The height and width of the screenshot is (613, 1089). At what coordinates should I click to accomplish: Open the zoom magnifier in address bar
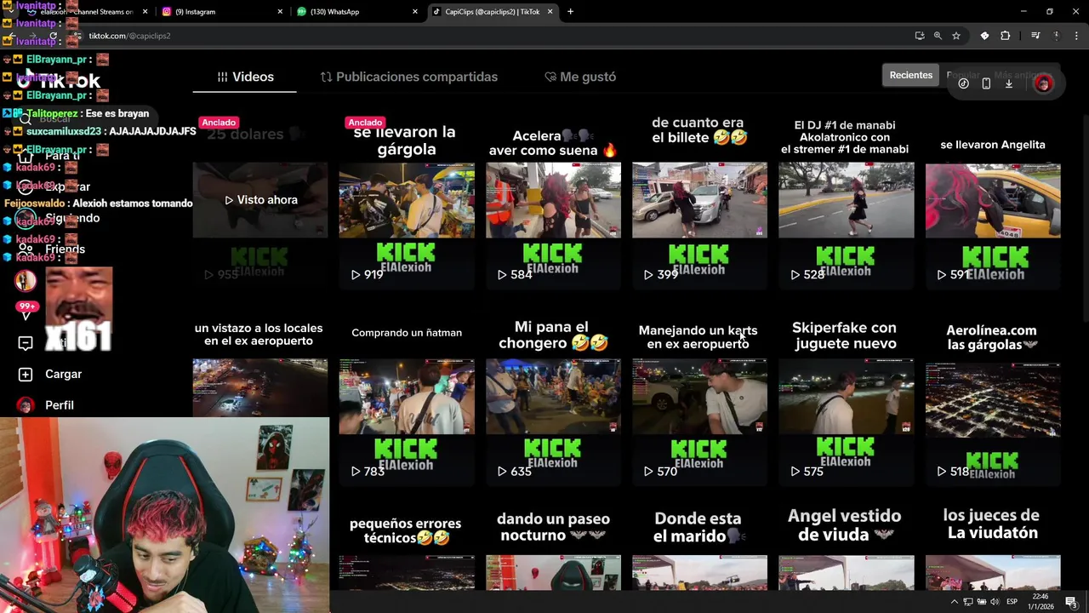938,36
